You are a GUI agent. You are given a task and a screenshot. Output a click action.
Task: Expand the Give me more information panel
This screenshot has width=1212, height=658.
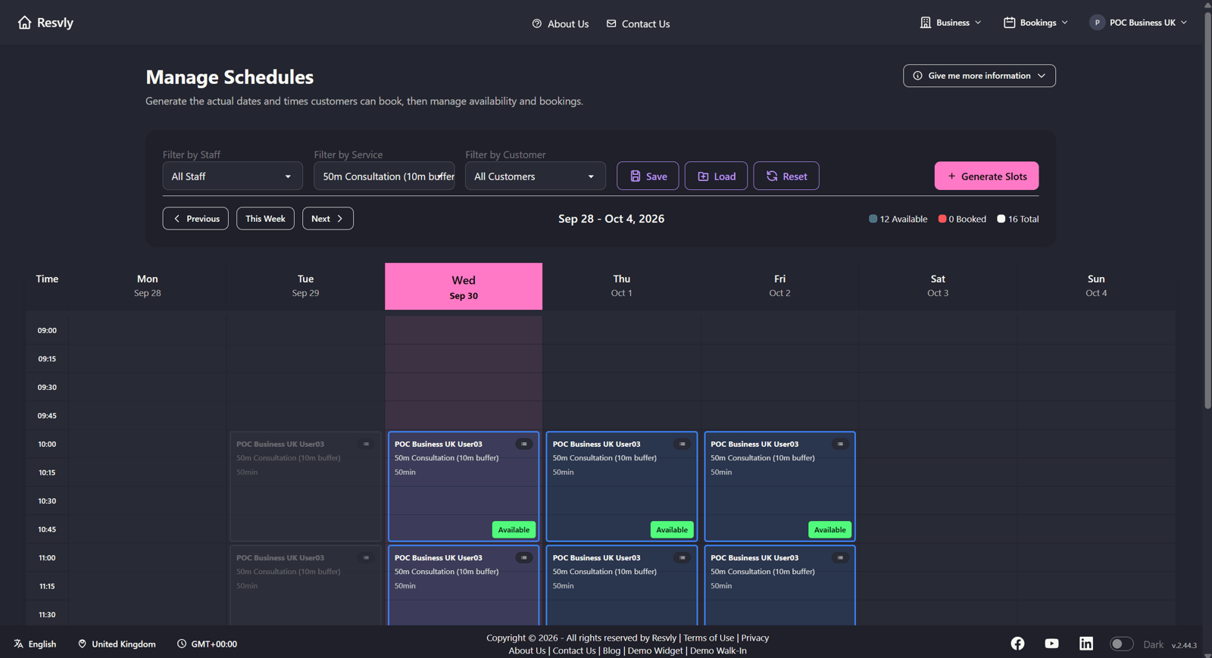[x=979, y=76]
